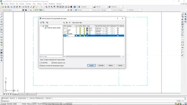Open the Edición menu
This screenshot has height=105, width=187.
pyautogui.click(x=12, y=4)
